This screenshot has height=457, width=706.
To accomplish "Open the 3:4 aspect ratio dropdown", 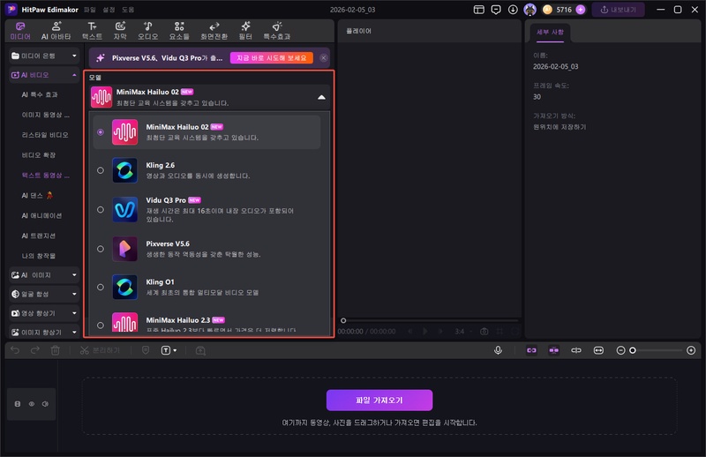I will [462, 332].
